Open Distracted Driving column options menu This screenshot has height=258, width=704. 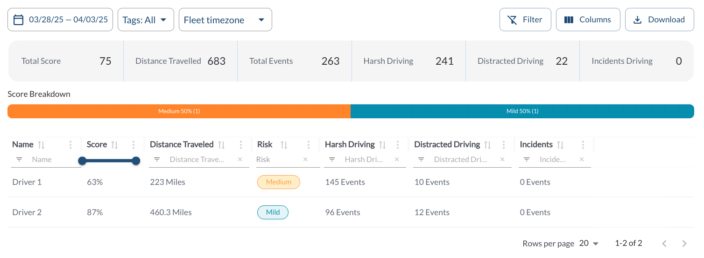coord(503,145)
